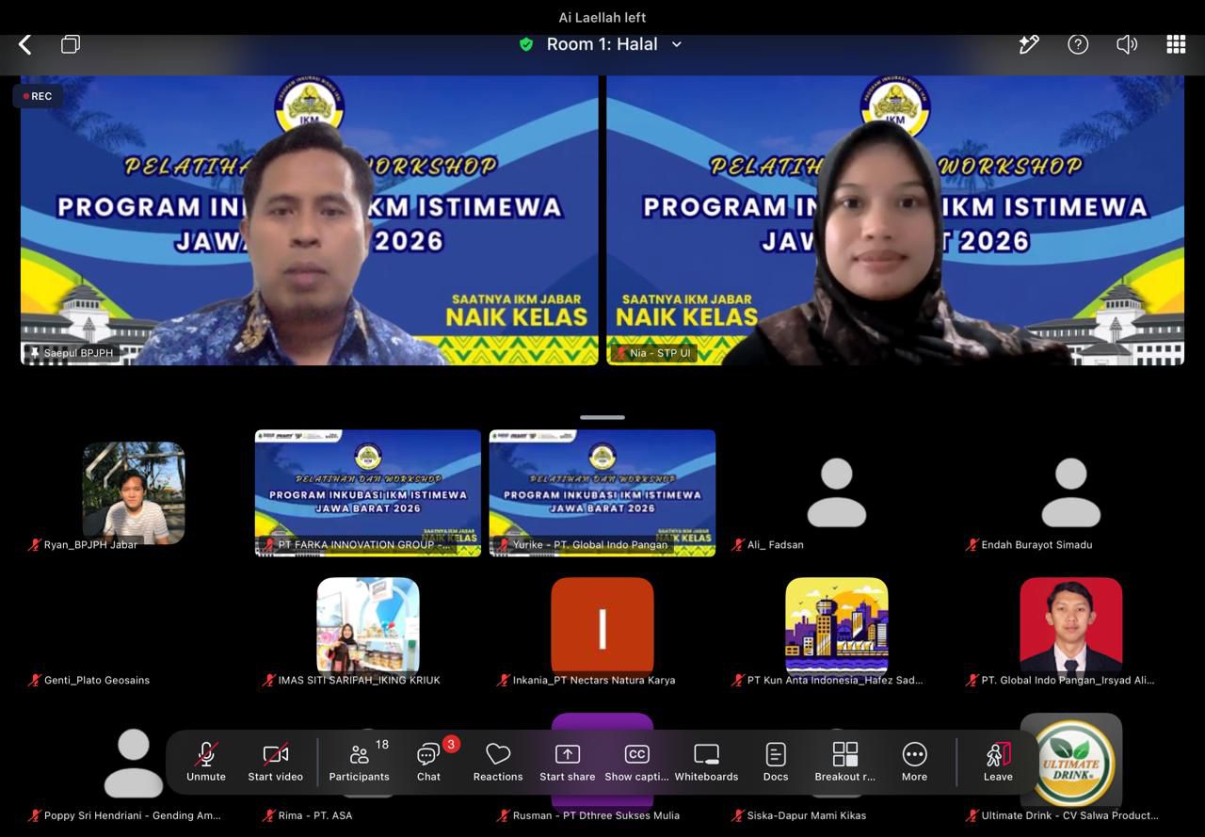The height and width of the screenshot is (837, 1205).
Task: Open the Participants panel
Action: (359, 762)
